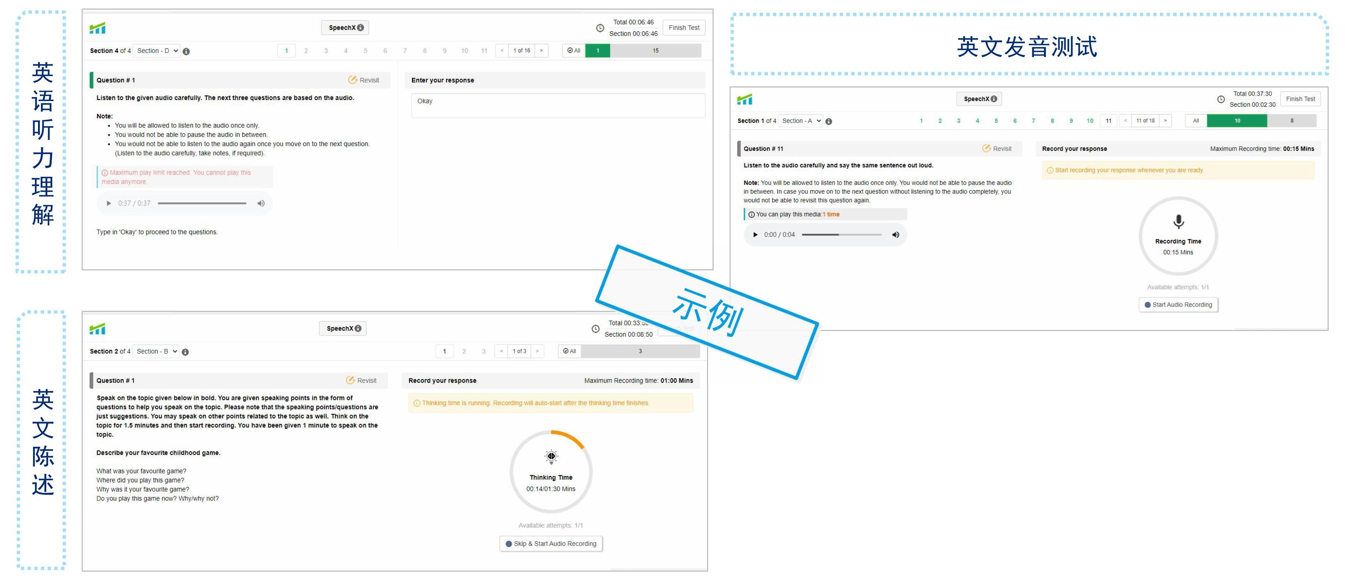Click Skip & Start Audio Recording button
The image size is (1345, 588).
551,544
